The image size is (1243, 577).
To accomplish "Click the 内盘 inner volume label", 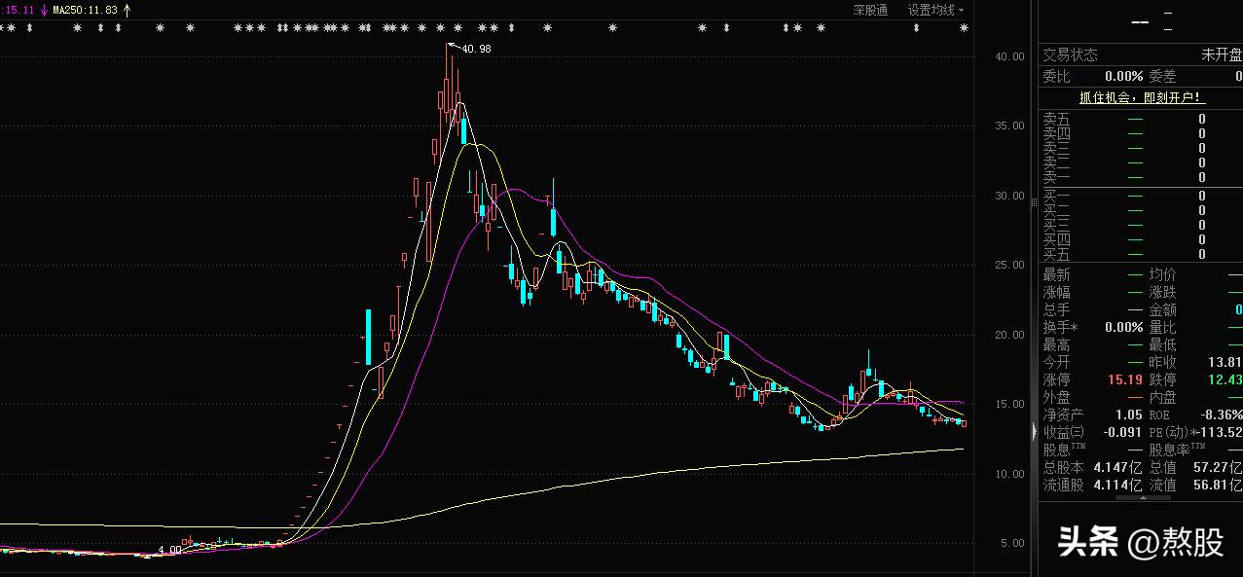I will (1163, 397).
